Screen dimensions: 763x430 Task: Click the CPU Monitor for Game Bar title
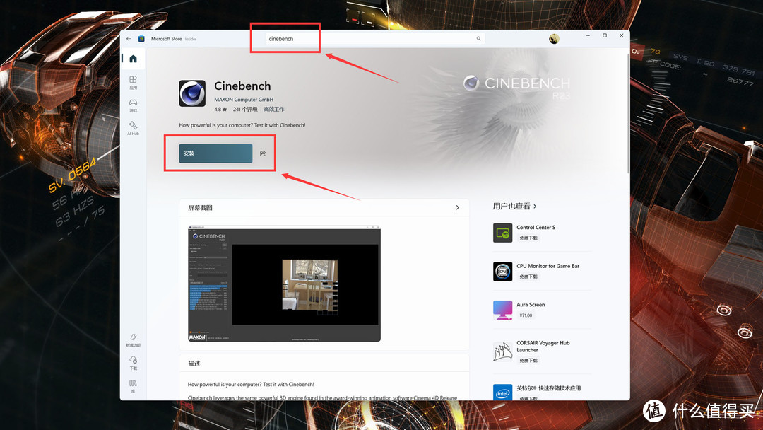tap(548, 266)
